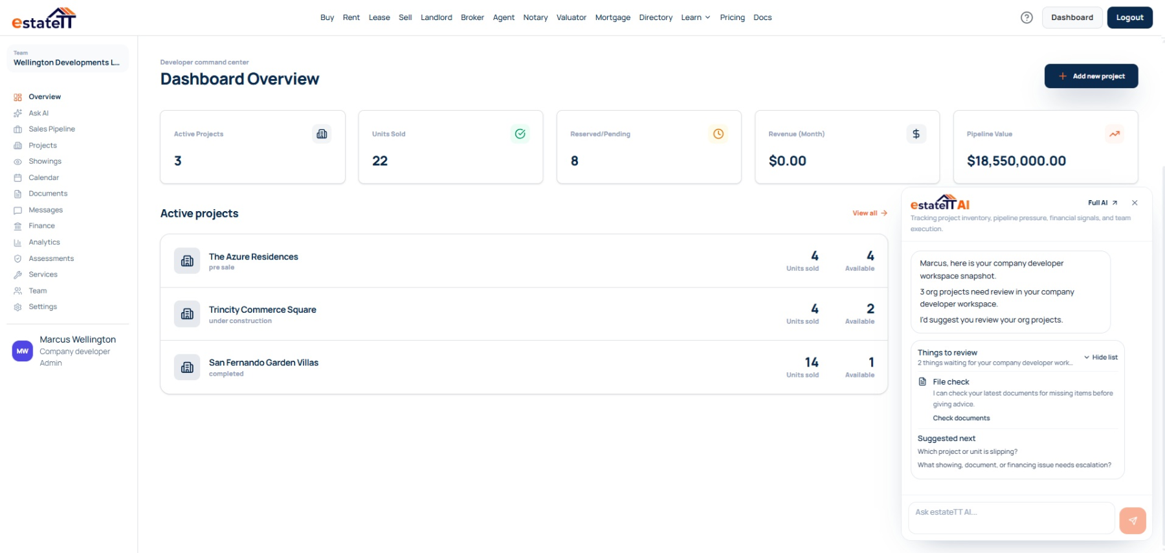Screen dimensions: 1165x553
Task: Click the estateTT logo in header
Action: pos(44,18)
